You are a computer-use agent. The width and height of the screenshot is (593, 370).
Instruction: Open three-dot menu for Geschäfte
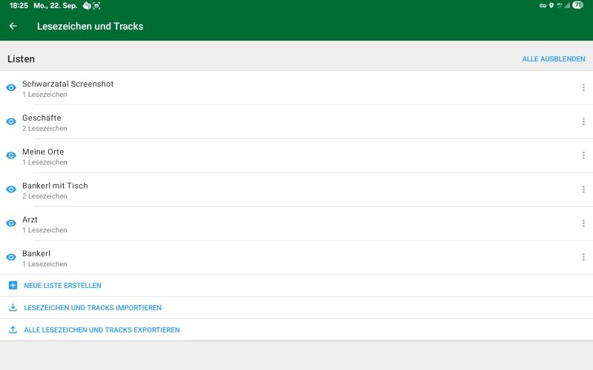(583, 121)
